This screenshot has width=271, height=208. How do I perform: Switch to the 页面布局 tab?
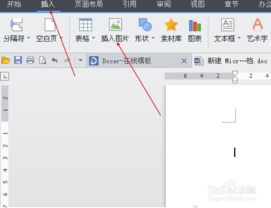(x=89, y=4)
